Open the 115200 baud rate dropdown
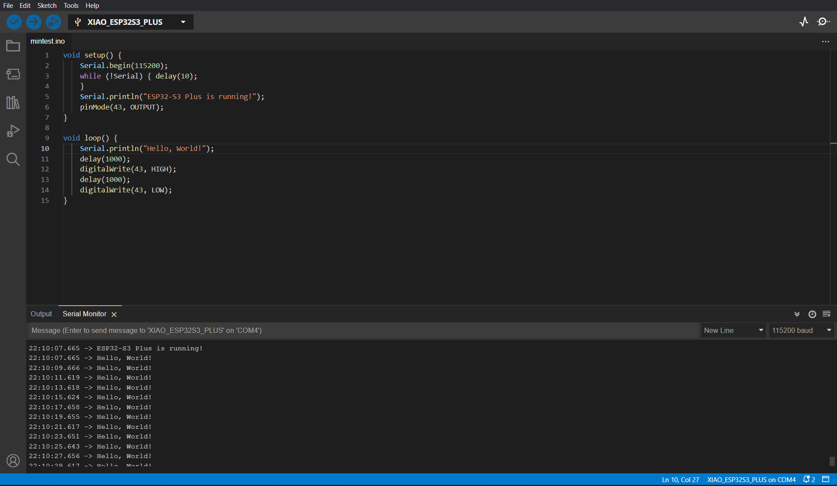 tap(802, 330)
